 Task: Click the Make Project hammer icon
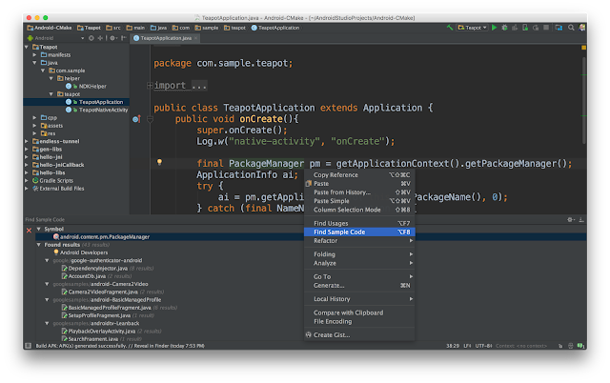coord(452,29)
